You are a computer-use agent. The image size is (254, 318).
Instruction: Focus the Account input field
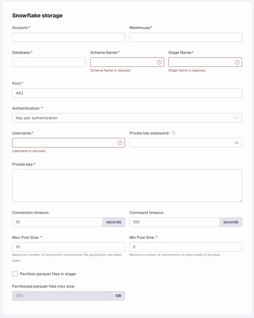pos(68,37)
